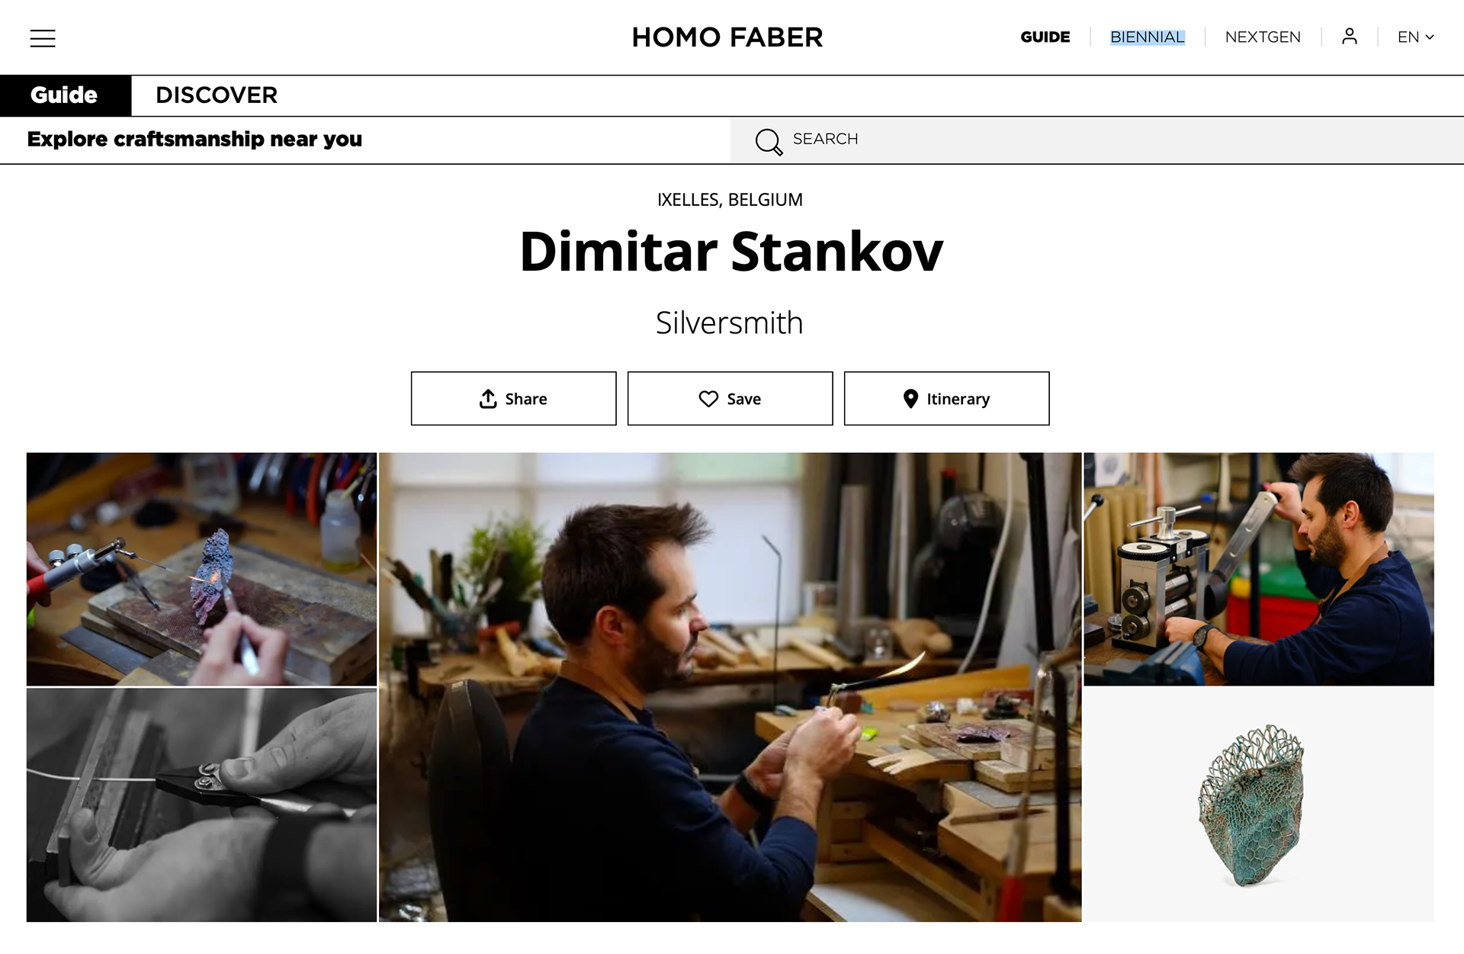
Task: Click the user account icon
Action: 1349,37
